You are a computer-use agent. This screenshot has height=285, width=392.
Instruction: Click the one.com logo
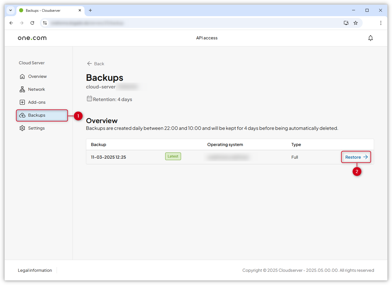[32, 38]
